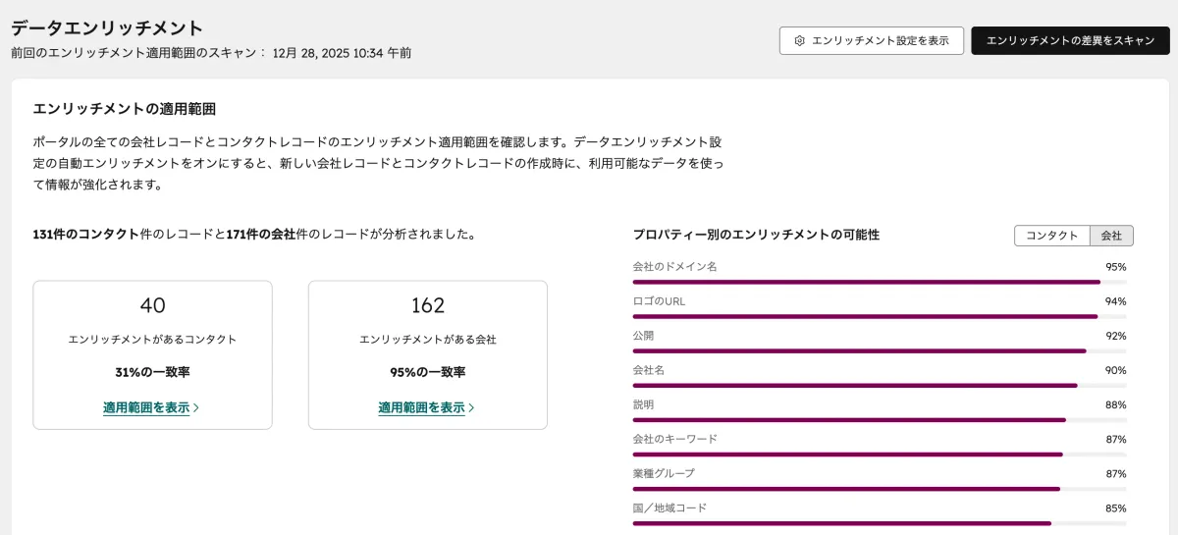Click the データエンリッチメント page title

coord(107,27)
